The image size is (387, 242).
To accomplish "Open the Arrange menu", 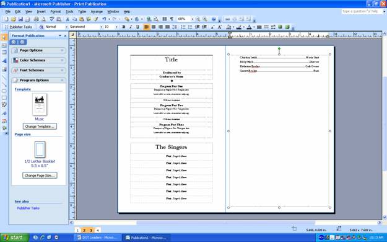I will [x=97, y=12].
